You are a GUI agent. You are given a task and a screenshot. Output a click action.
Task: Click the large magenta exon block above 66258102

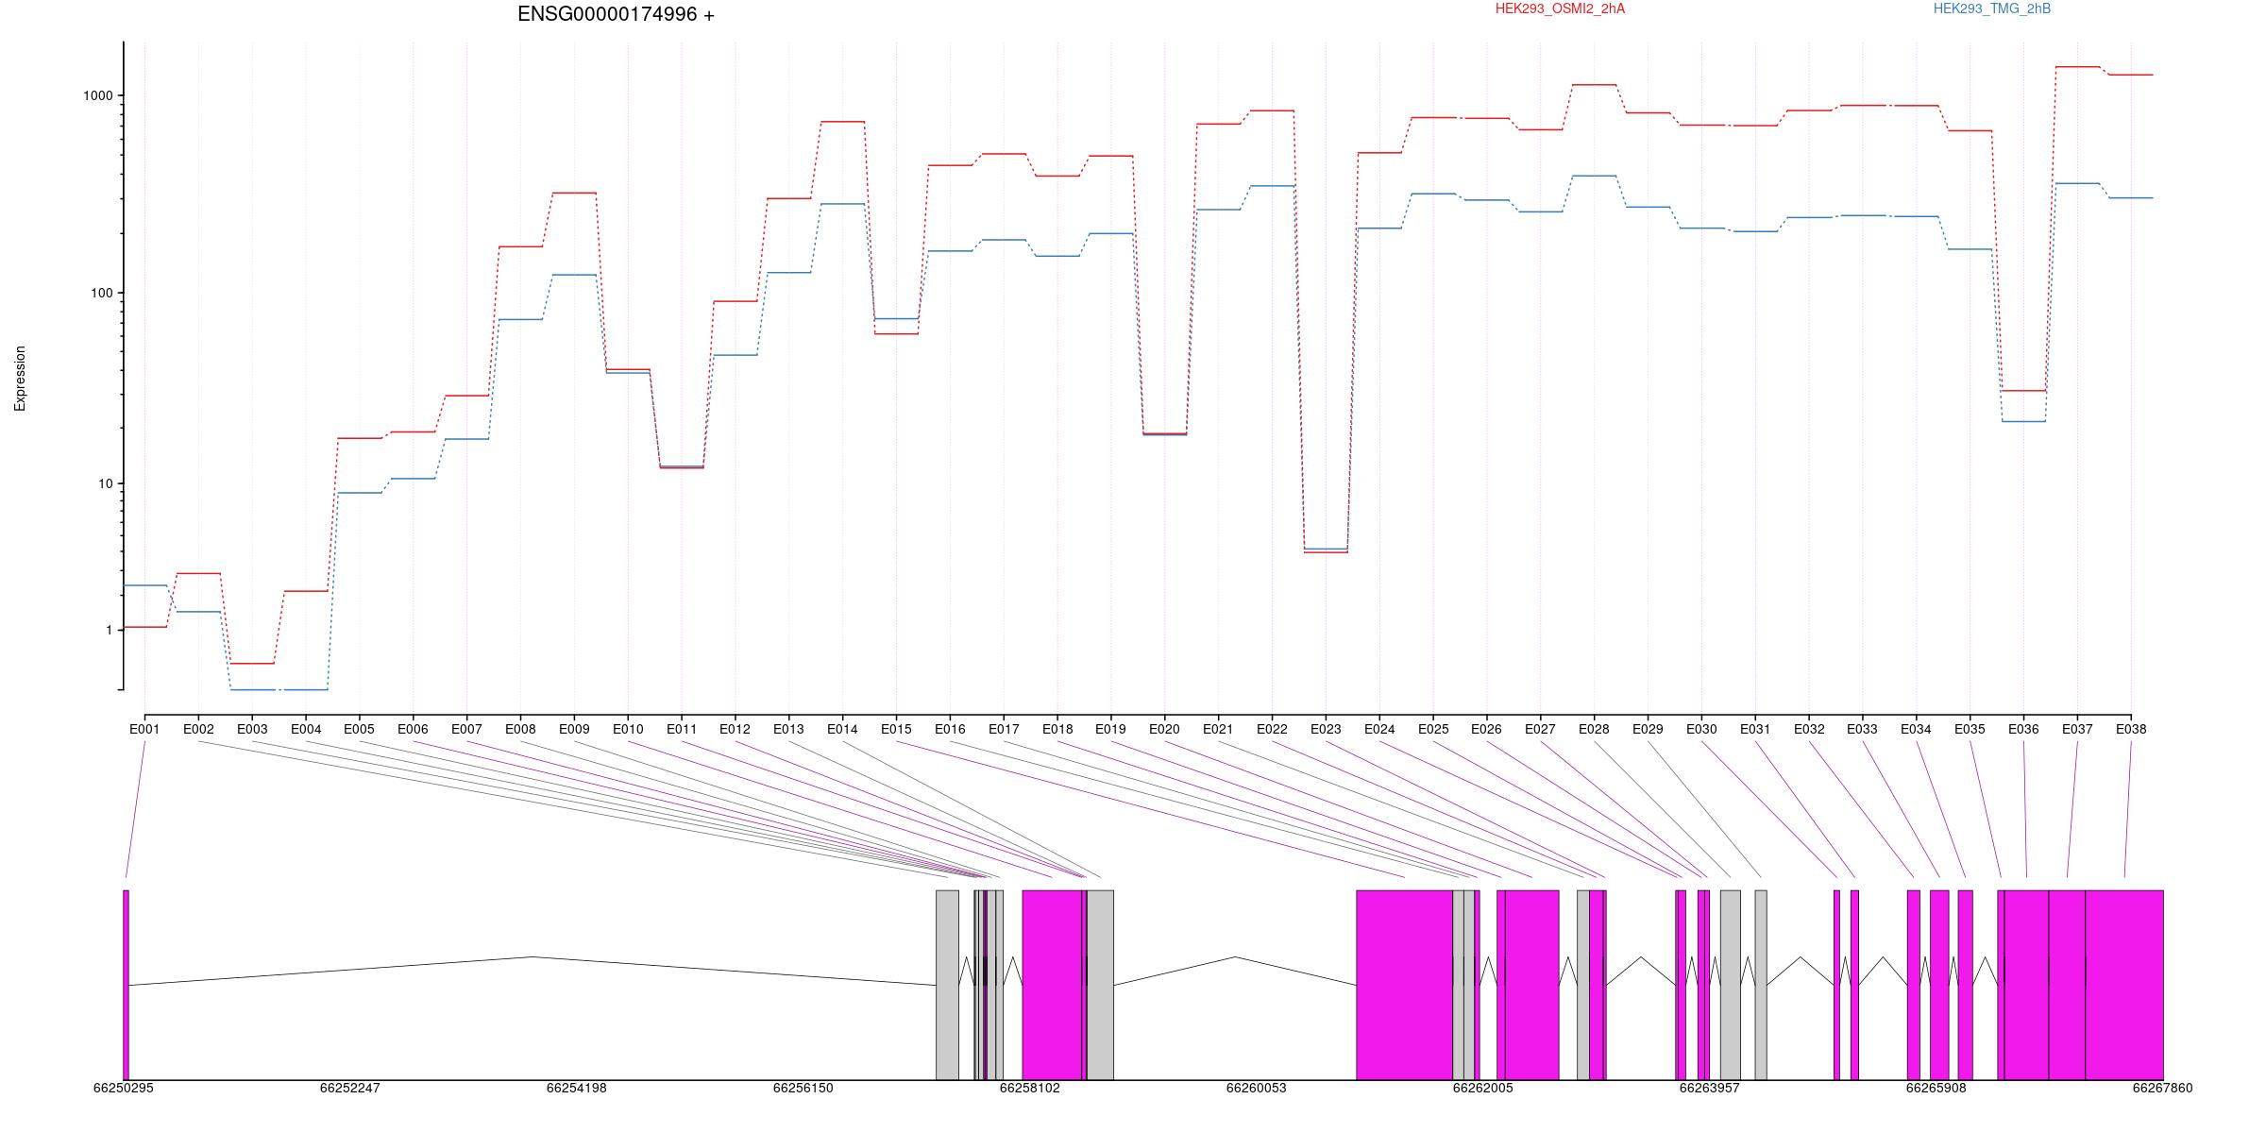[1052, 985]
